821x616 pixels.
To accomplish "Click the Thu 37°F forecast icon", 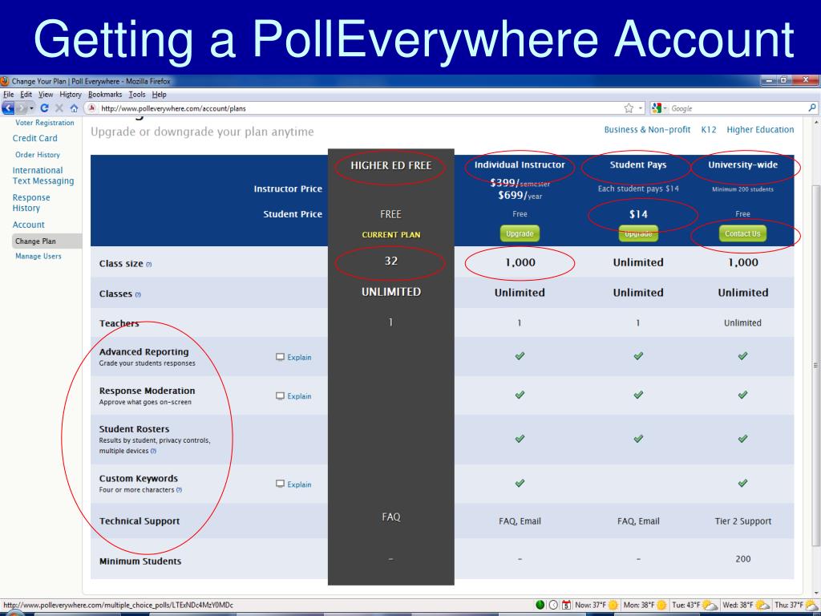I will click(x=812, y=605).
